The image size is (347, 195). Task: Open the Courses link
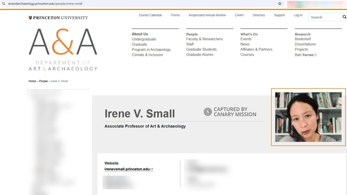pos(247,55)
